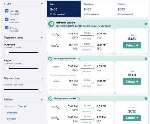Select the $483 American Airlines deal
The width and height of the screenshot is (150, 124).
coord(132,45)
